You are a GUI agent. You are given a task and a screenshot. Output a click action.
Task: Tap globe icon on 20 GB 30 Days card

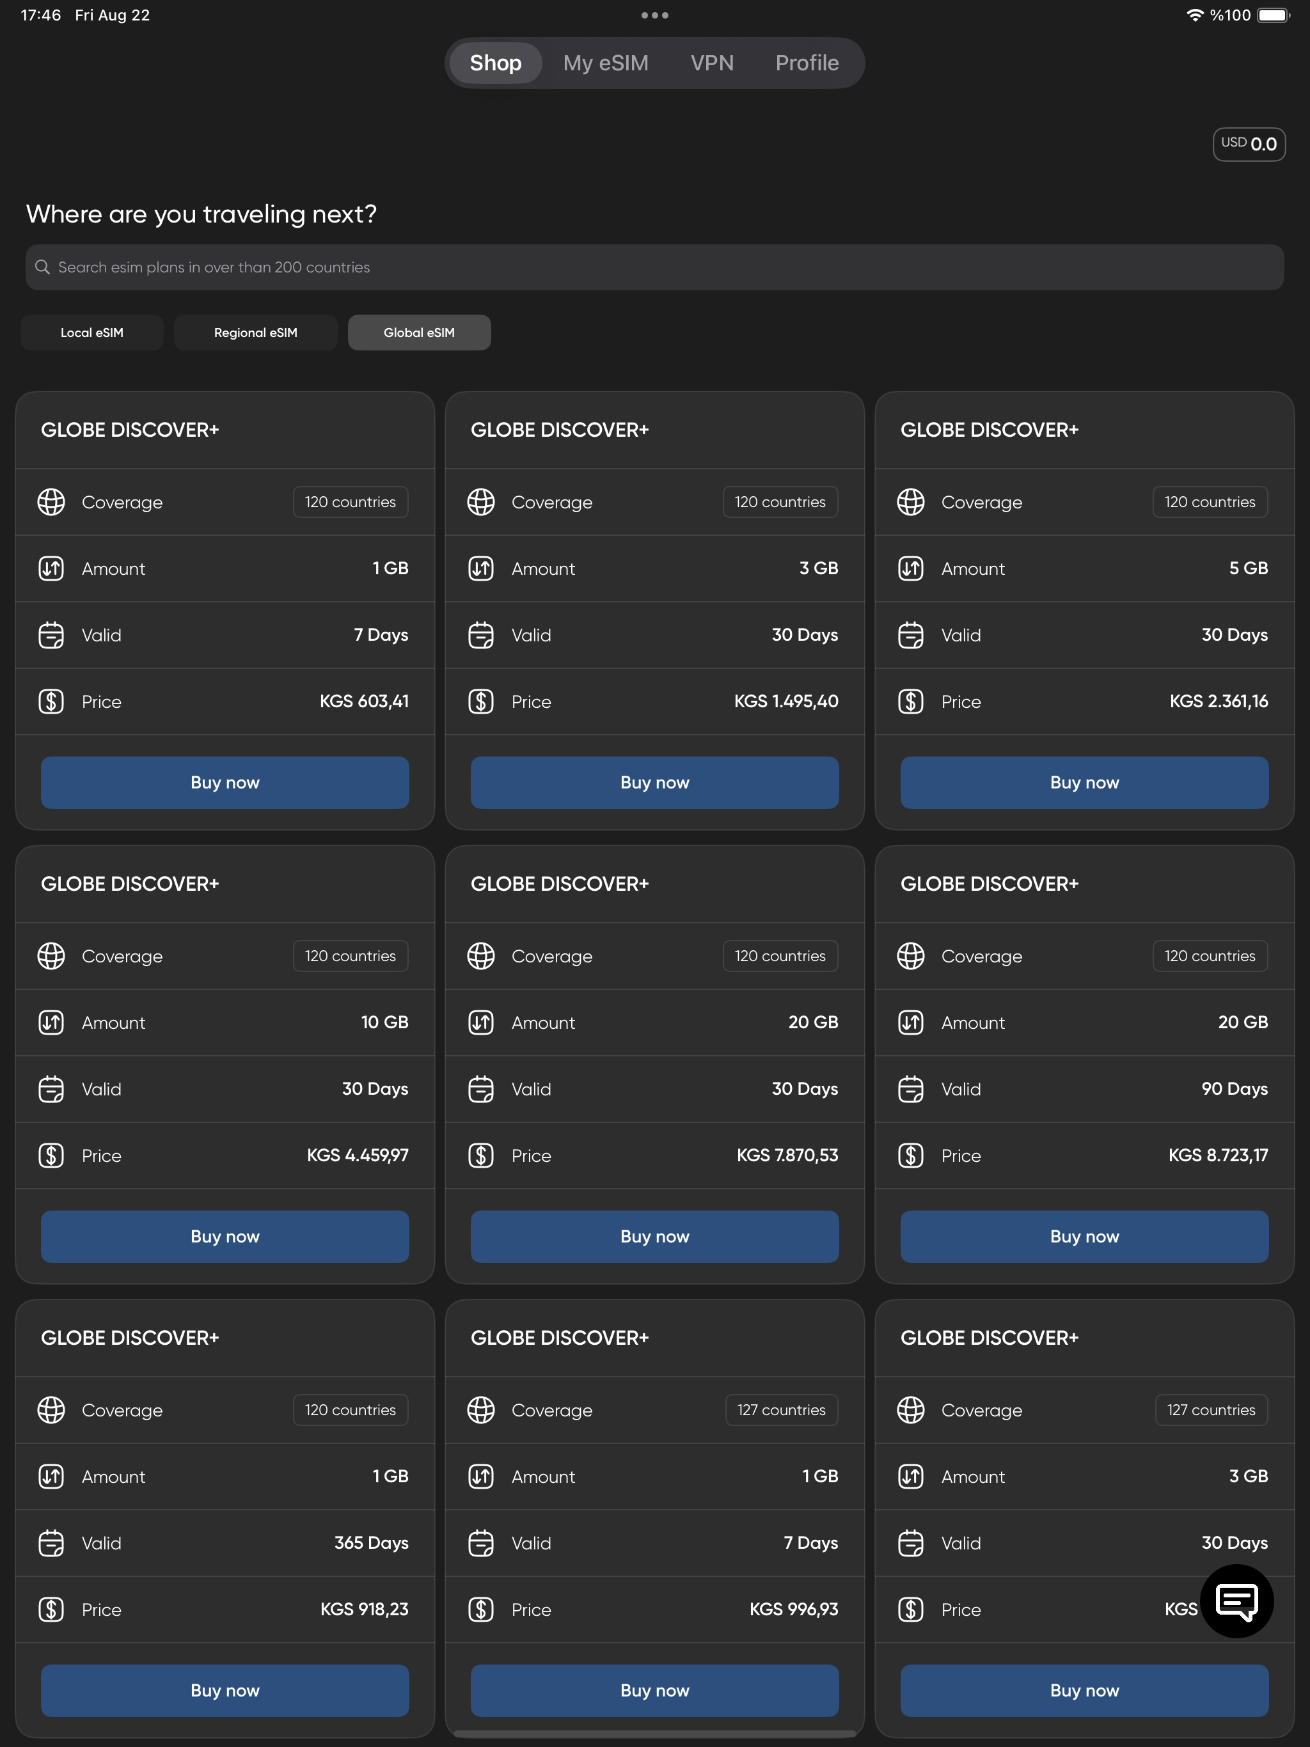(x=481, y=957)
